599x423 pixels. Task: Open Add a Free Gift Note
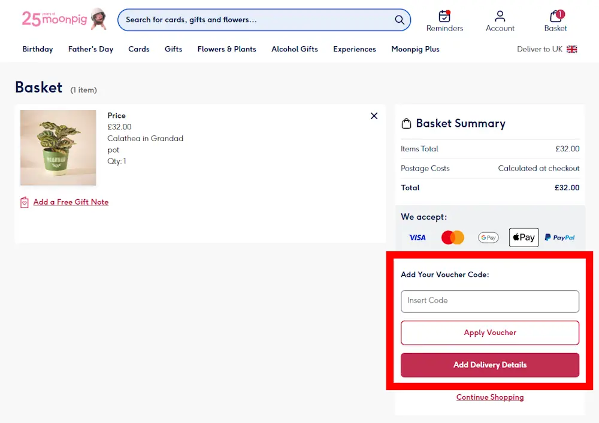[70, 202]
